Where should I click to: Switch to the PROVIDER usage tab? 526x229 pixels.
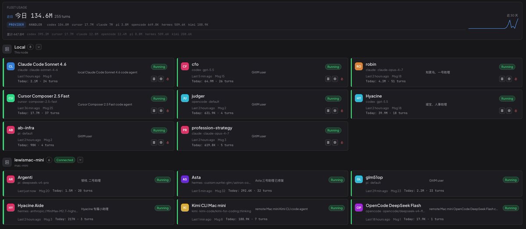click(16, 25)
